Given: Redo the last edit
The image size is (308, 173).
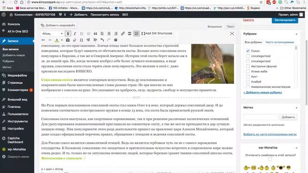Looking at the screenshot, I should tap(109, 40).
